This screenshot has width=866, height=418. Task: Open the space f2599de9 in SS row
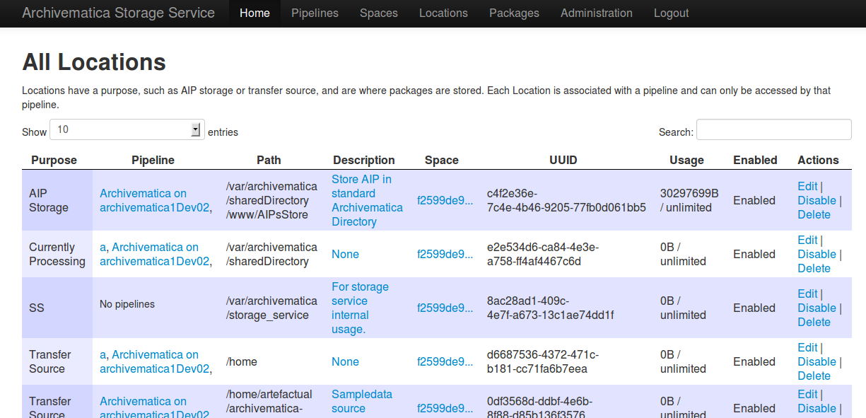444,308
